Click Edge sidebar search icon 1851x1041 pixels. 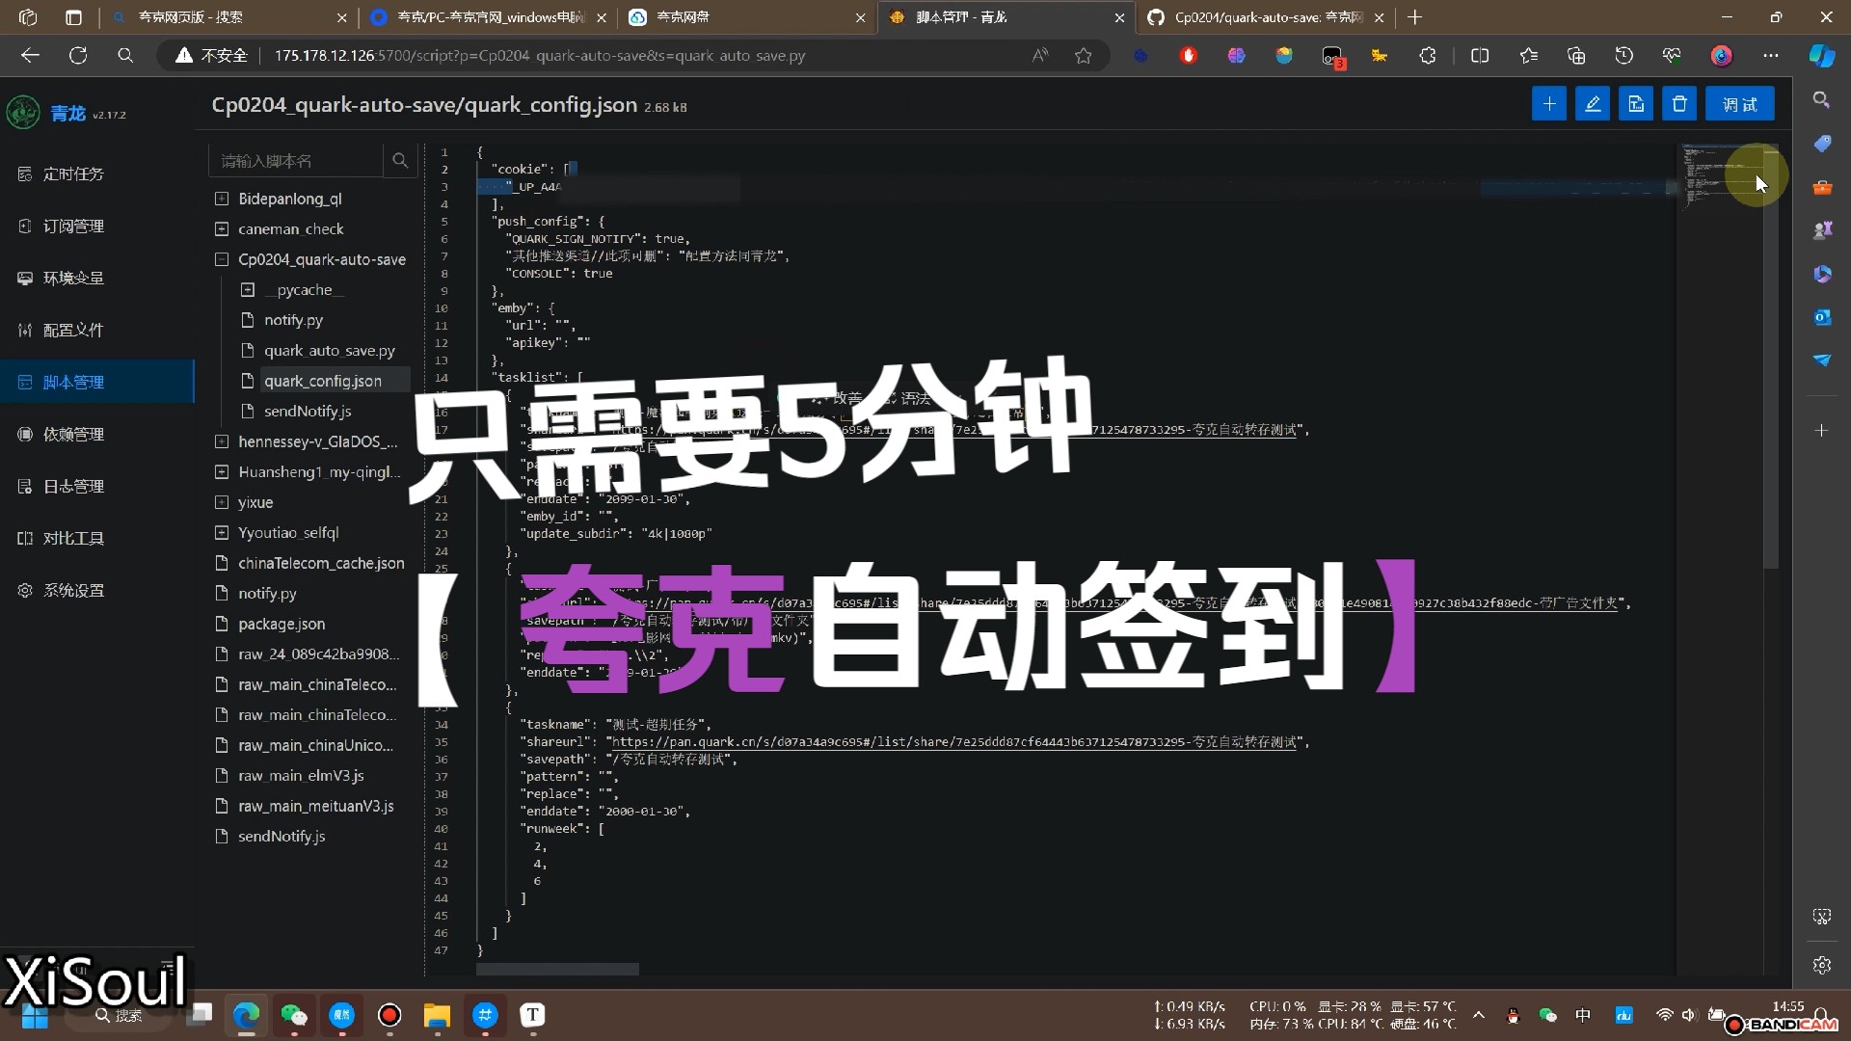click(1822, 100)
